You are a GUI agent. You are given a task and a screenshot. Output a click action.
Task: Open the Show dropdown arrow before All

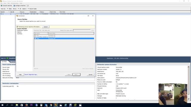[19, 9]
